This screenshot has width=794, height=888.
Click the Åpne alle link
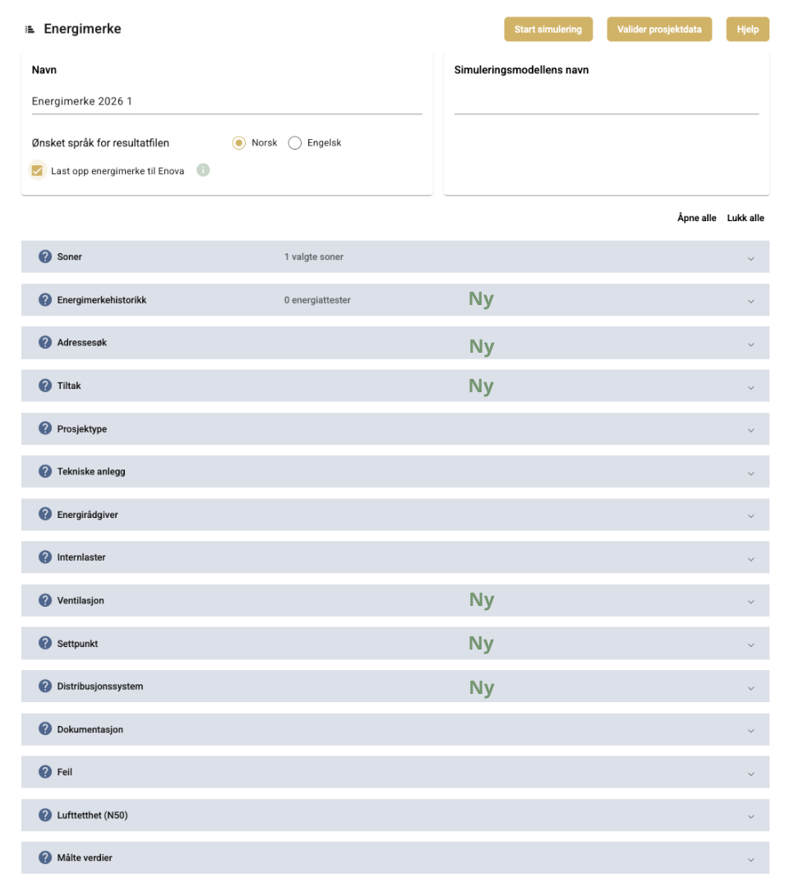coord(696,218)
